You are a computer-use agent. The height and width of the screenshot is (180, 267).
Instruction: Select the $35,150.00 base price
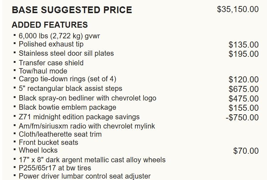point(238,9)
